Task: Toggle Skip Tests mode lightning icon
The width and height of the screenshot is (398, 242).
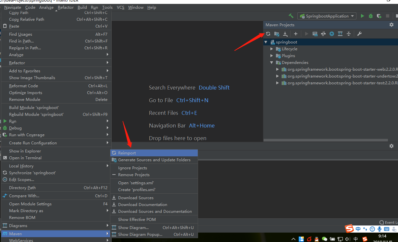Action: 332,34
